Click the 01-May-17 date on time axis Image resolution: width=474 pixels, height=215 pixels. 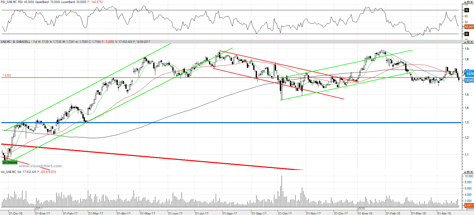[x=148, y=213]
